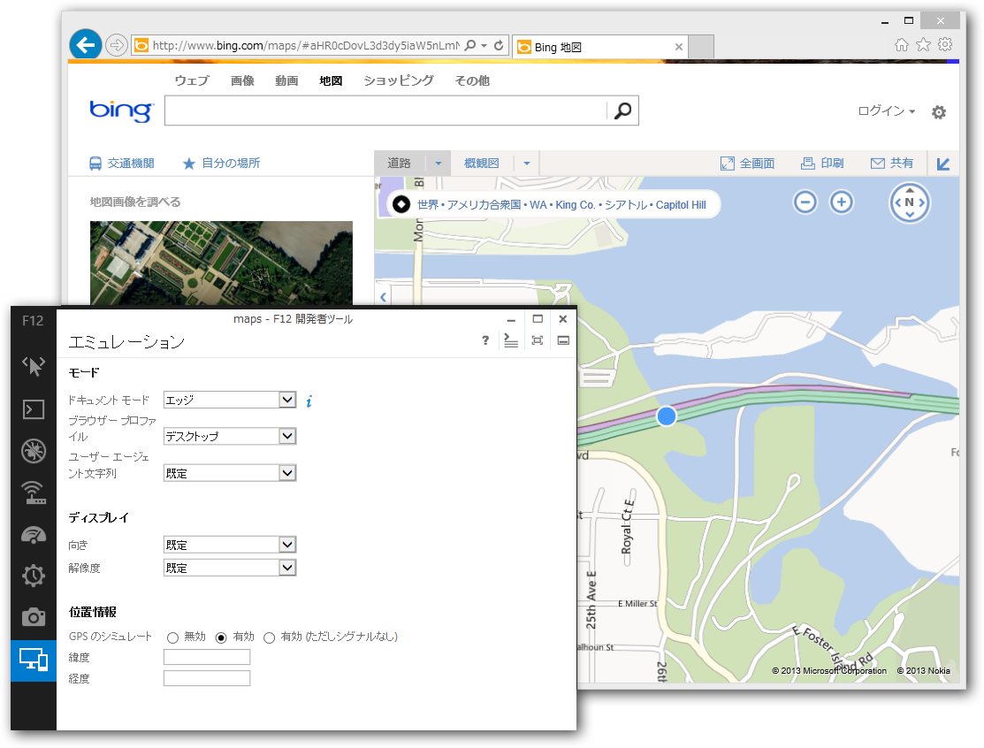
Task: Click the Bing search magnifier icon
Action: pos(622,110)
